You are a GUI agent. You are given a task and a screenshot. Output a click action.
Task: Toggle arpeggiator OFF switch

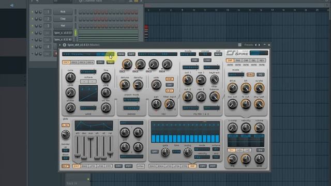[155, 151]
